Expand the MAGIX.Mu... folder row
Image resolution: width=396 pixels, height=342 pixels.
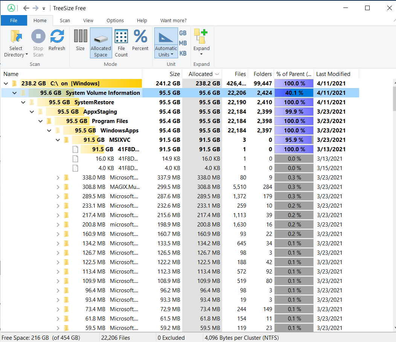(58, 187)
